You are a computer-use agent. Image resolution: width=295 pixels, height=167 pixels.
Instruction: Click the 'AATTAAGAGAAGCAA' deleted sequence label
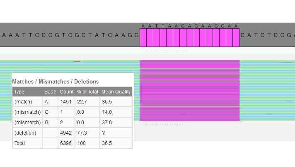pos(189,26)
